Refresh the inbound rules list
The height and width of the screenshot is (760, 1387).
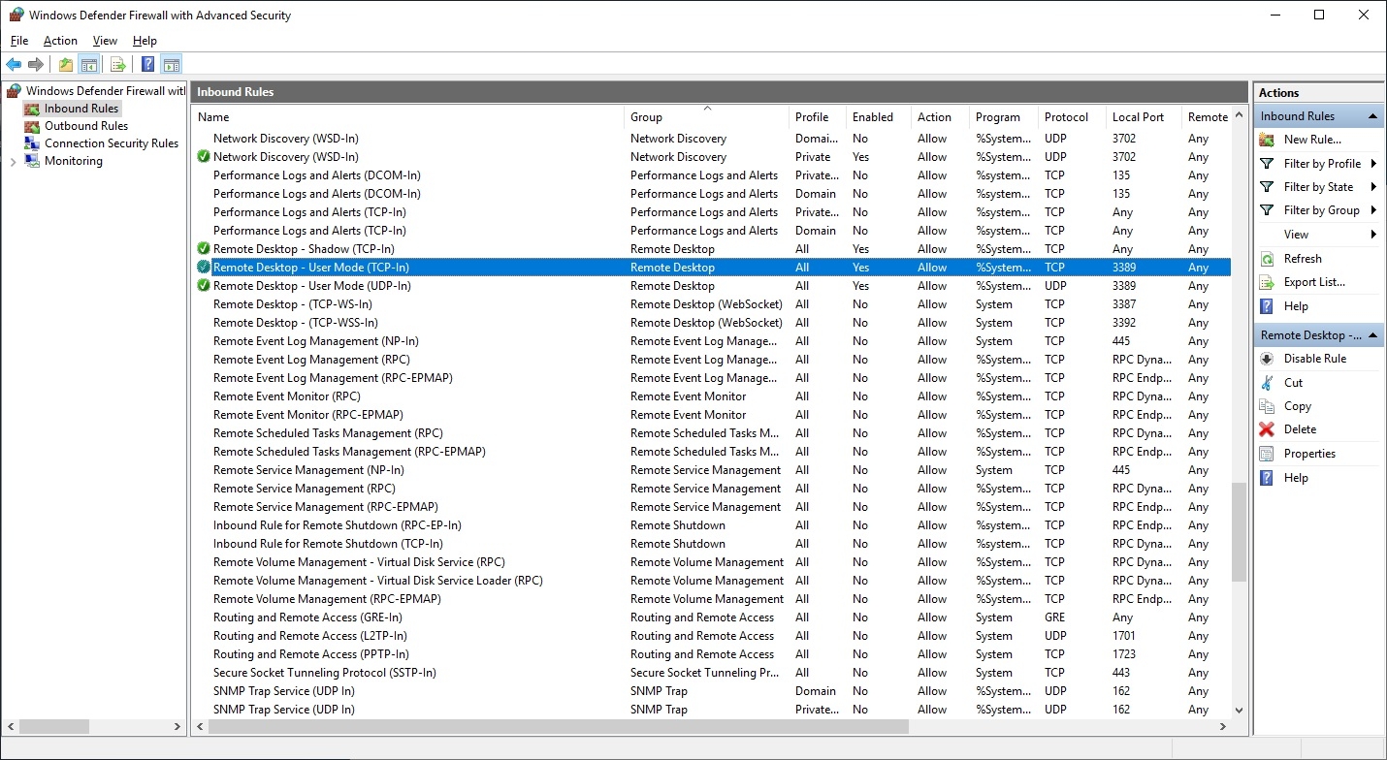coord(1302,259)
